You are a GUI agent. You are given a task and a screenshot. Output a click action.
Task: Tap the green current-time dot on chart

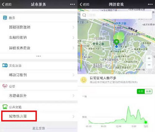(x=146, y=122)
